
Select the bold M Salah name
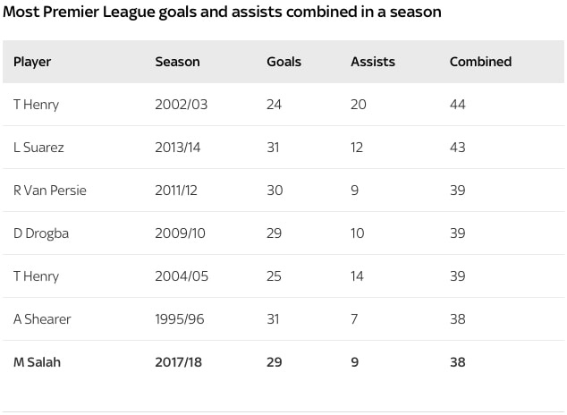[x=37, y=362]
